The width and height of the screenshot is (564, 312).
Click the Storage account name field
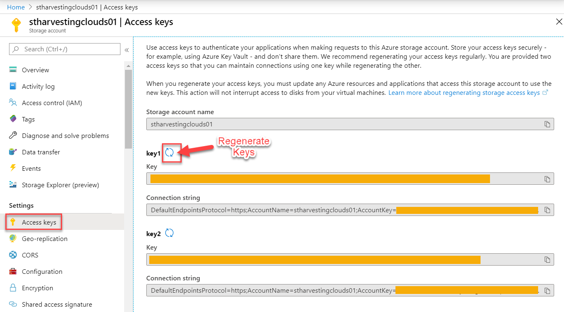[x=350, y=124]
